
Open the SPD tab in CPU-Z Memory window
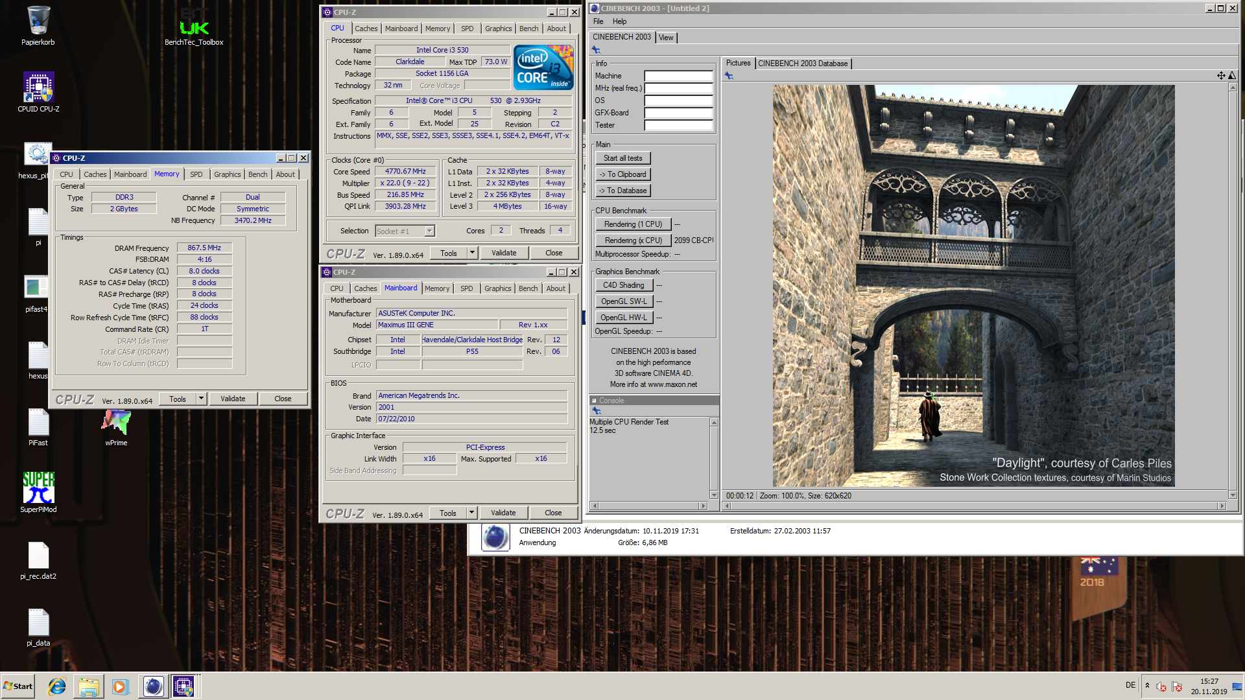[196, 174]
